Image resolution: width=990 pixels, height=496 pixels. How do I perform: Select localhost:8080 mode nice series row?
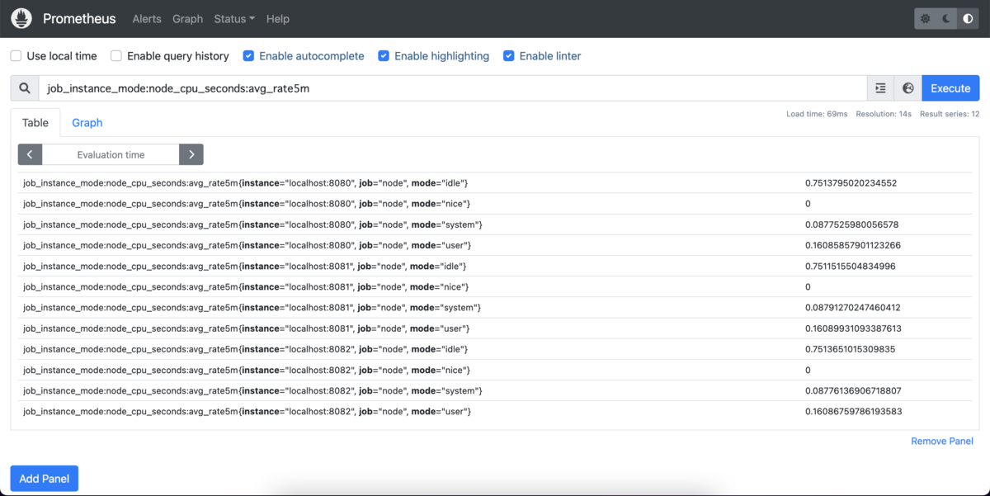(495, 203)
